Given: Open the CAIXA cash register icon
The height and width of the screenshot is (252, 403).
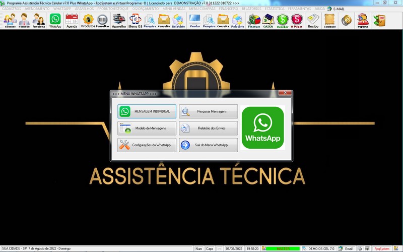Looking at the screenshot, I should click(268, 21).
